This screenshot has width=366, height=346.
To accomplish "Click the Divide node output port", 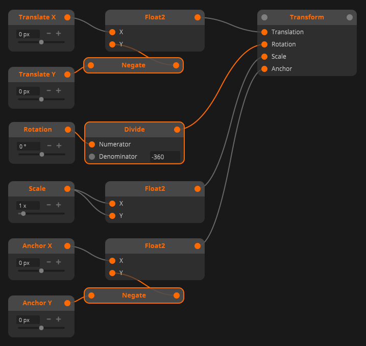I will tap(177, 130).
